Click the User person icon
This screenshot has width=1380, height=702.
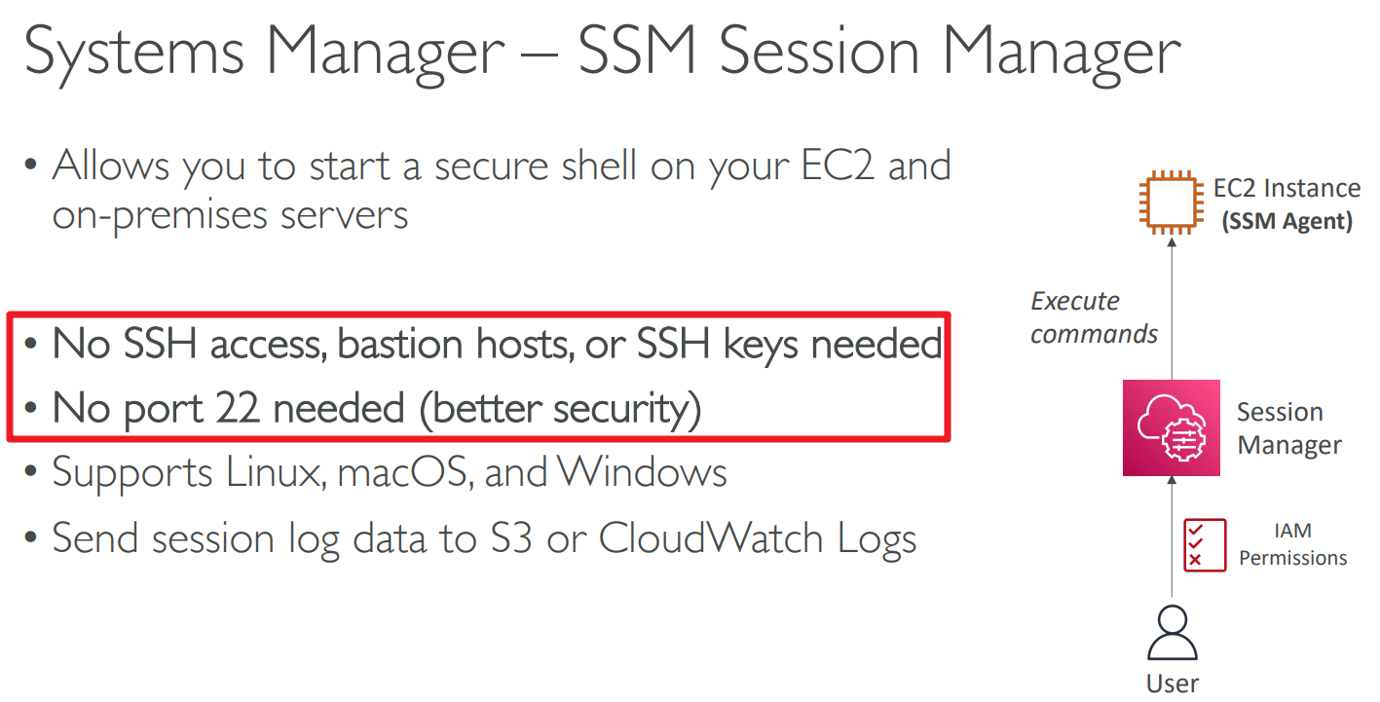click(1172, 634)
